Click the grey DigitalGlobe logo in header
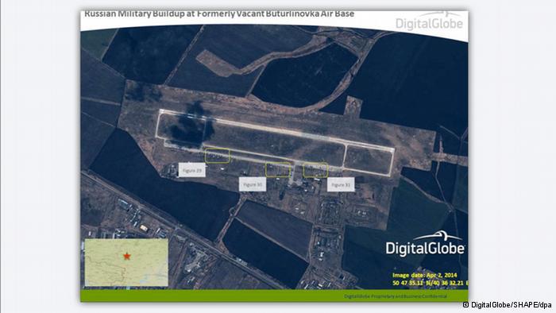 pyautogui.click(x=429, y=21)
